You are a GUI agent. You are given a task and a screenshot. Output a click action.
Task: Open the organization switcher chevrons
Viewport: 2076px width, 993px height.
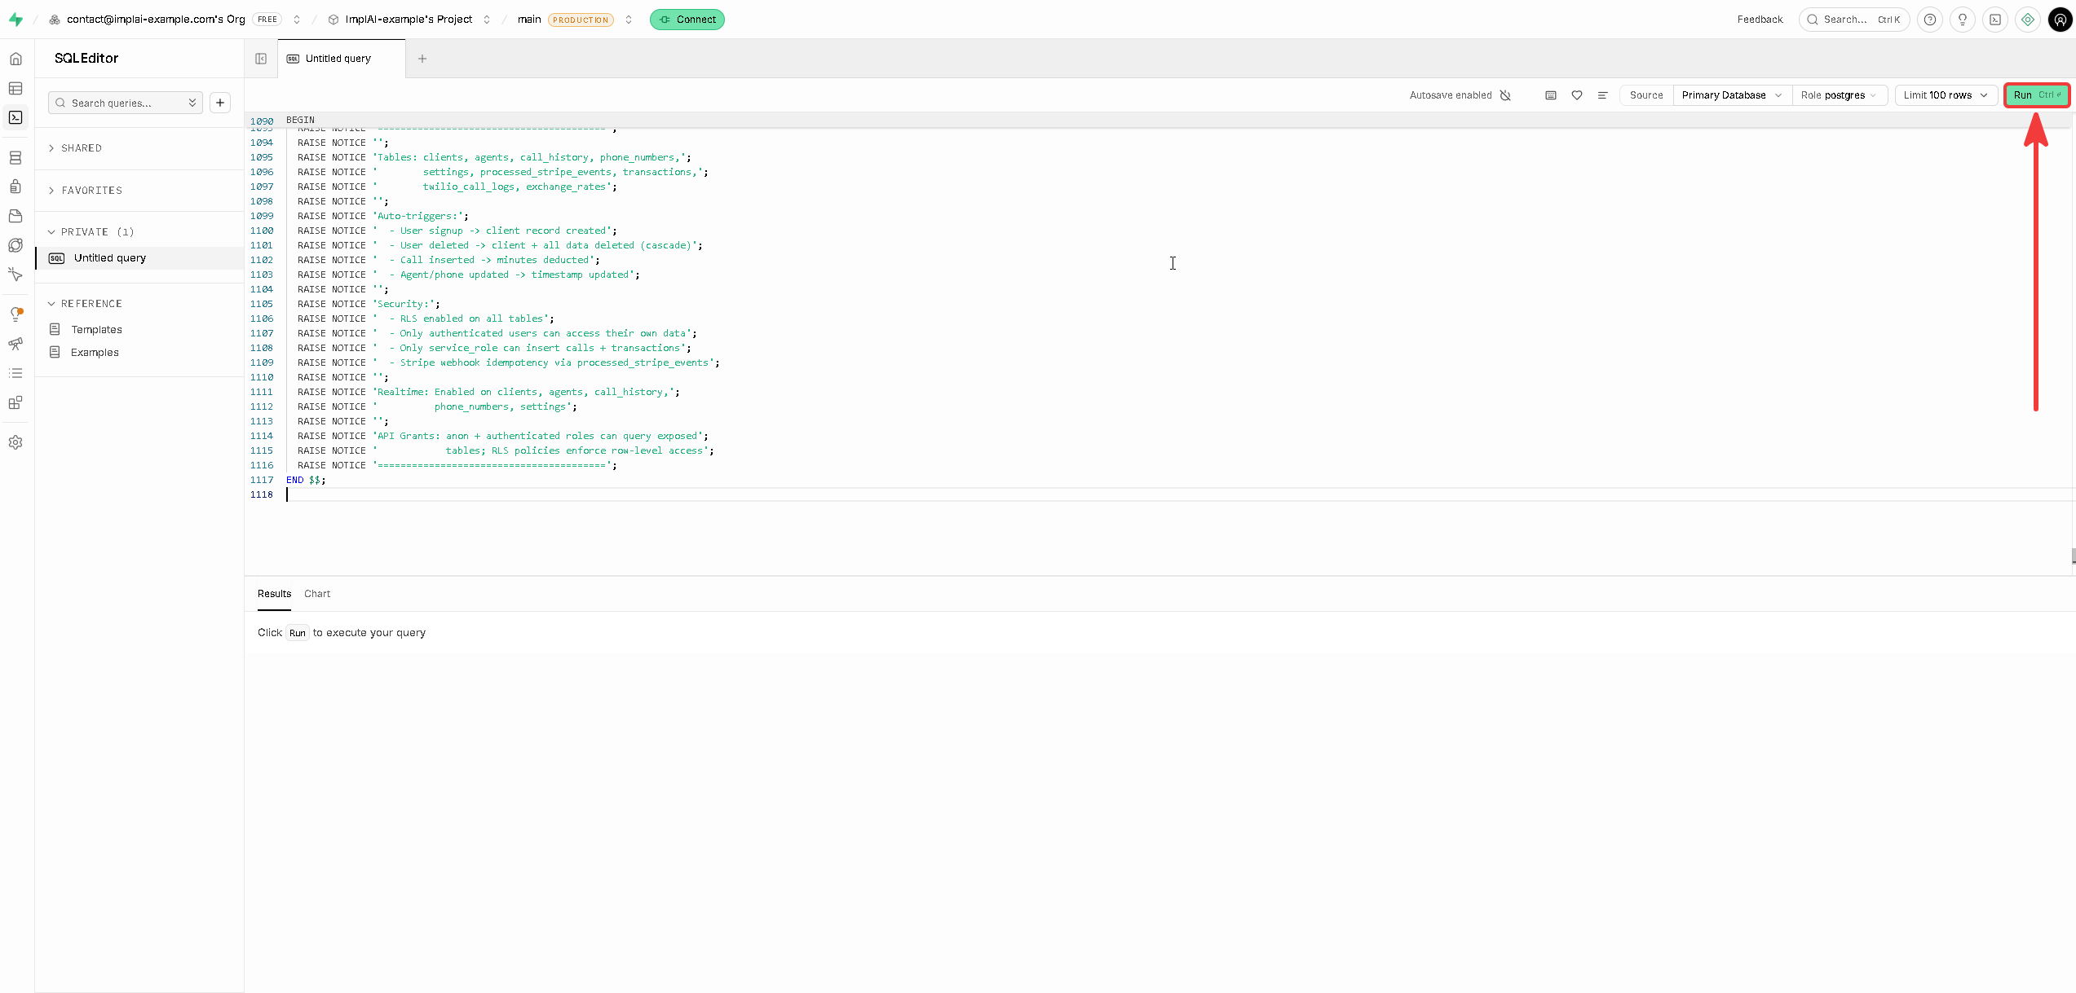(x=297, y=20)
